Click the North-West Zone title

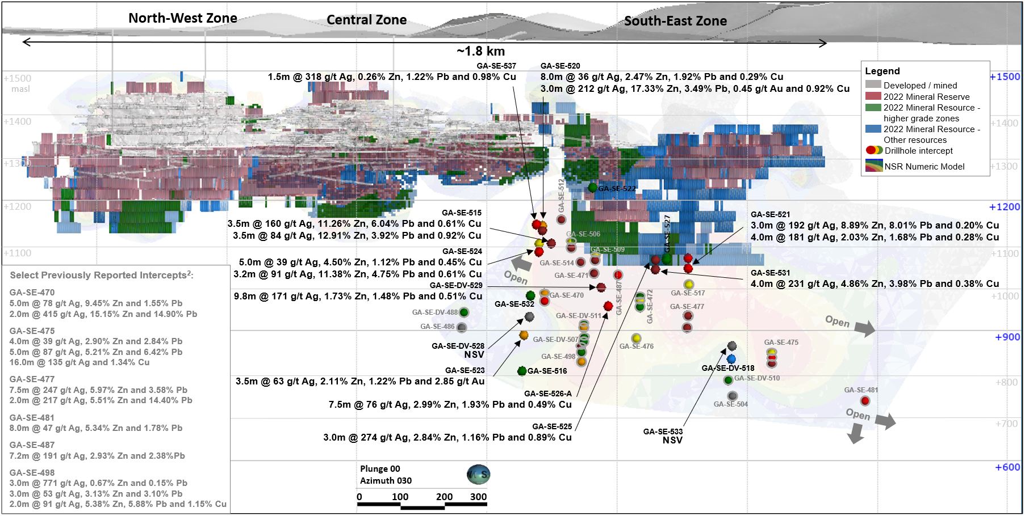(182, 18)
